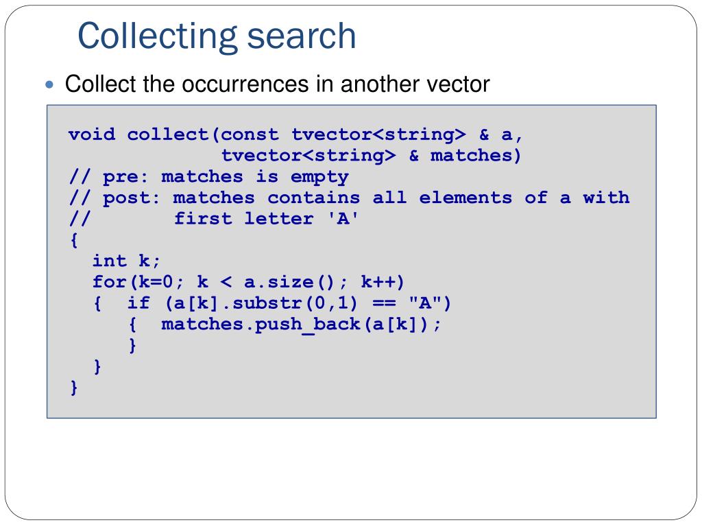
Task: Click the 'const' keyword in the code
Action: [x=250, y=134]
